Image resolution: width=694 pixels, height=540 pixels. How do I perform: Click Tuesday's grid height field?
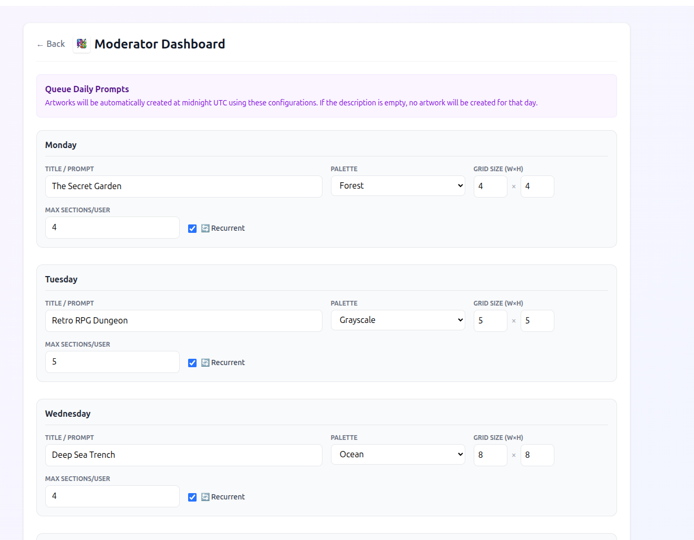[537, 321]
